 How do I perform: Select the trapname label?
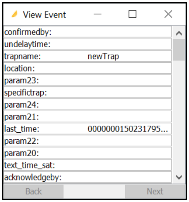[x=23, y=56]
